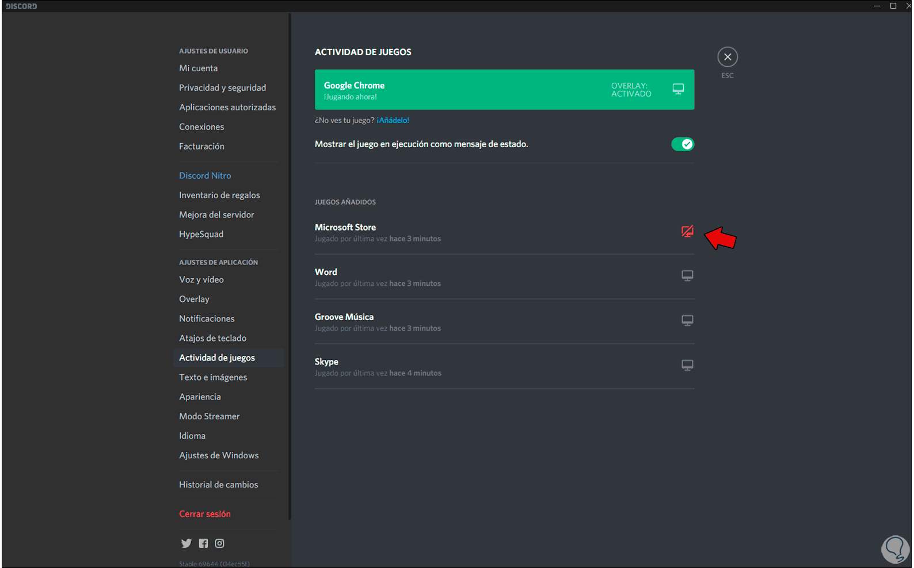The image size is (914, 568).
Task: Click the ¡Añádelo! link
Action: 393,120
